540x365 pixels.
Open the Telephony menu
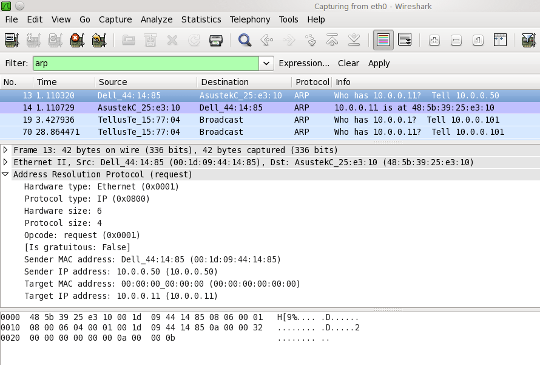coord(250,19)
